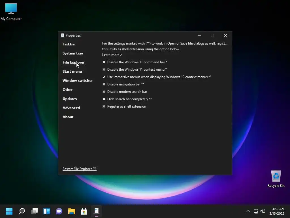
Task: Select the File Explorer section
Action: tap(73, 62)
